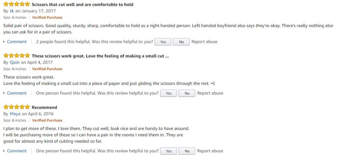Report abuse on tk's review
Screen dimensions: 338x156
[204, 42]
